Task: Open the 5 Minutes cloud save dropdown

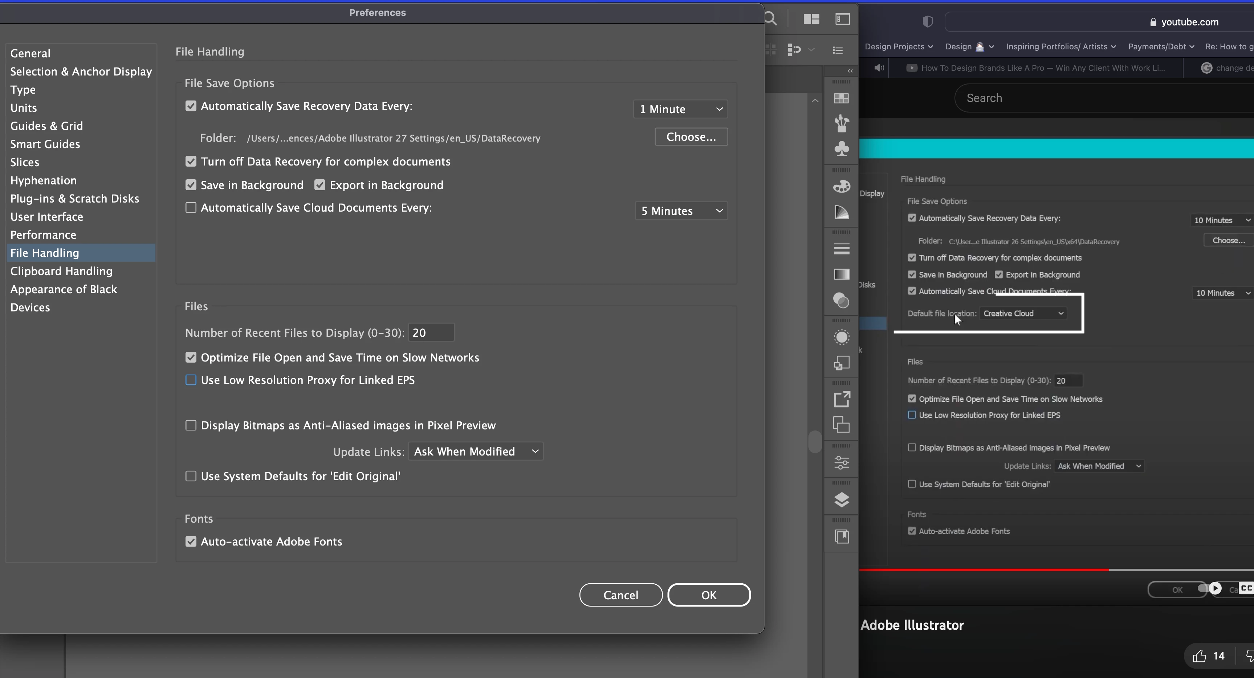Action: coord(681,211)
